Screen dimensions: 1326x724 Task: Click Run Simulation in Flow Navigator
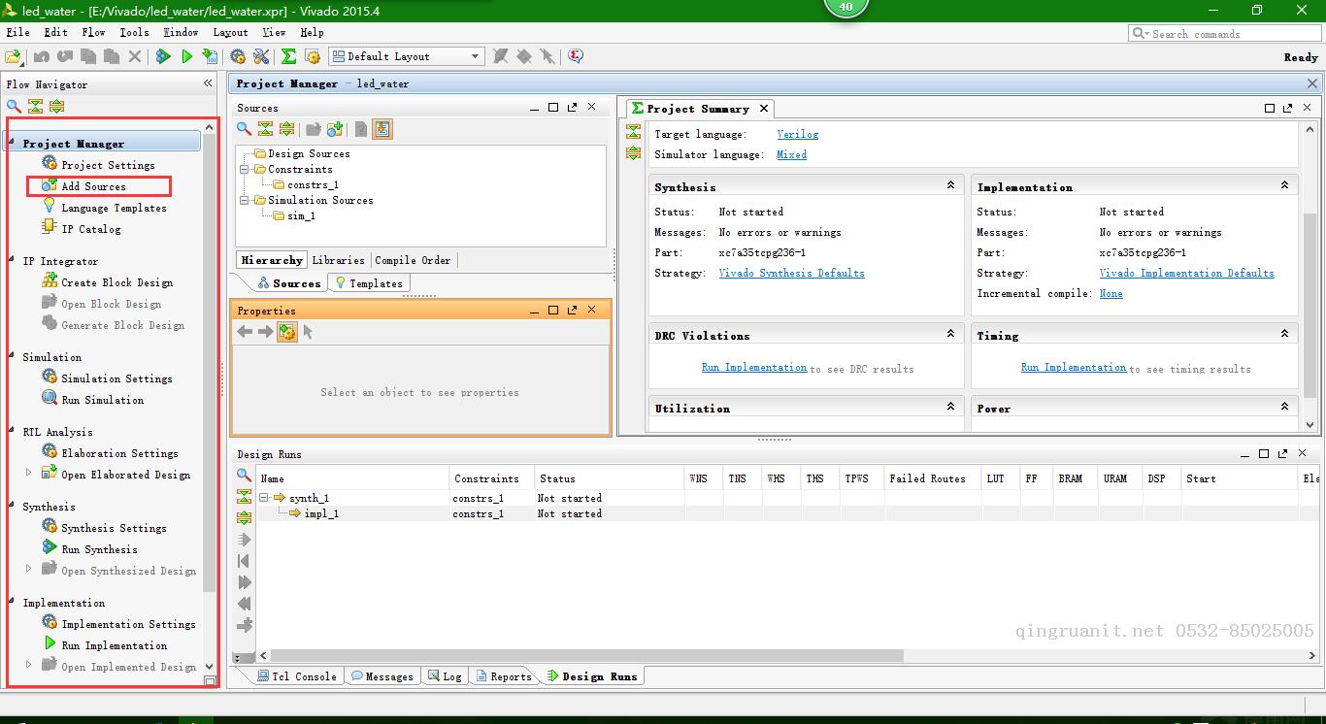[x=102, y=400]
